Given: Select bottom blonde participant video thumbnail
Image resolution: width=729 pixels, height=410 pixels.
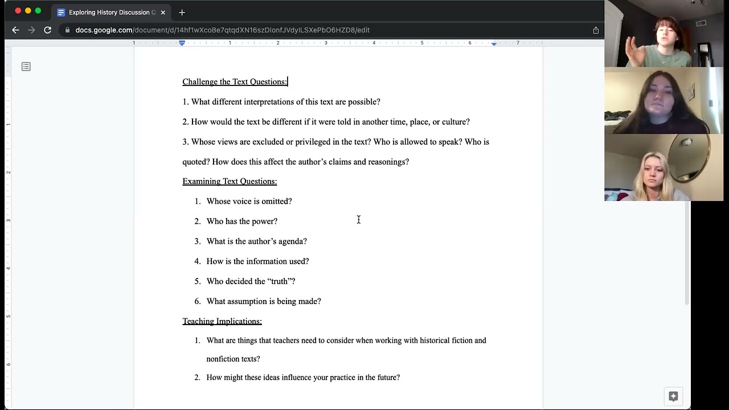Looking at the screenshot, I should 664,168.
